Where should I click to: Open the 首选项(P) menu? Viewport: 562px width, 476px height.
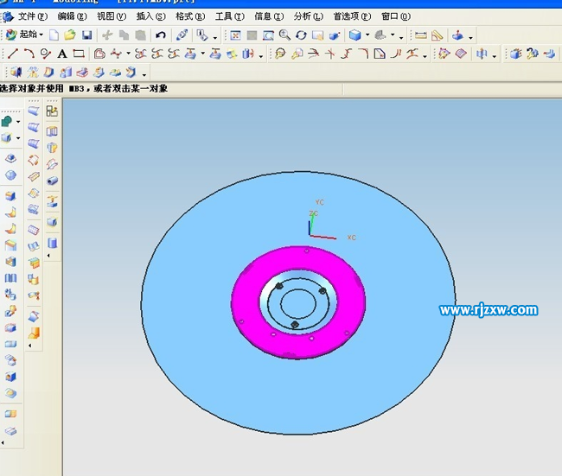(x=352, y=16)
